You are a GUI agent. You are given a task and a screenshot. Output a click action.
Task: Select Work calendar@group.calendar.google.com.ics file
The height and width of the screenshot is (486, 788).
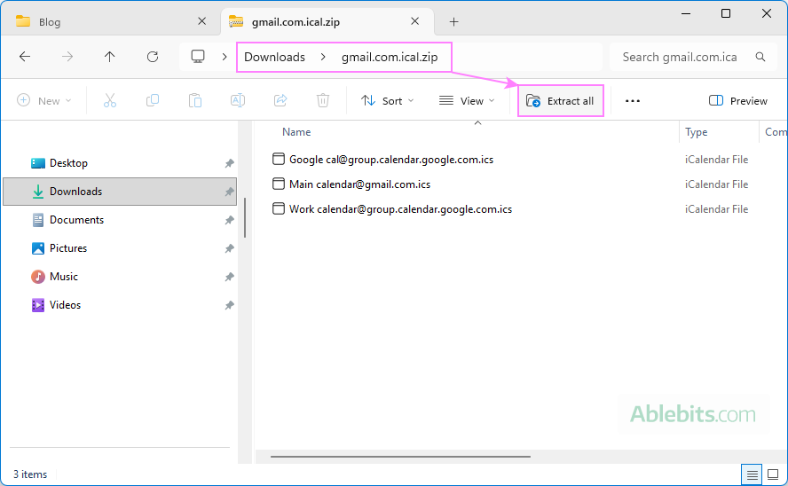(400, 209)
